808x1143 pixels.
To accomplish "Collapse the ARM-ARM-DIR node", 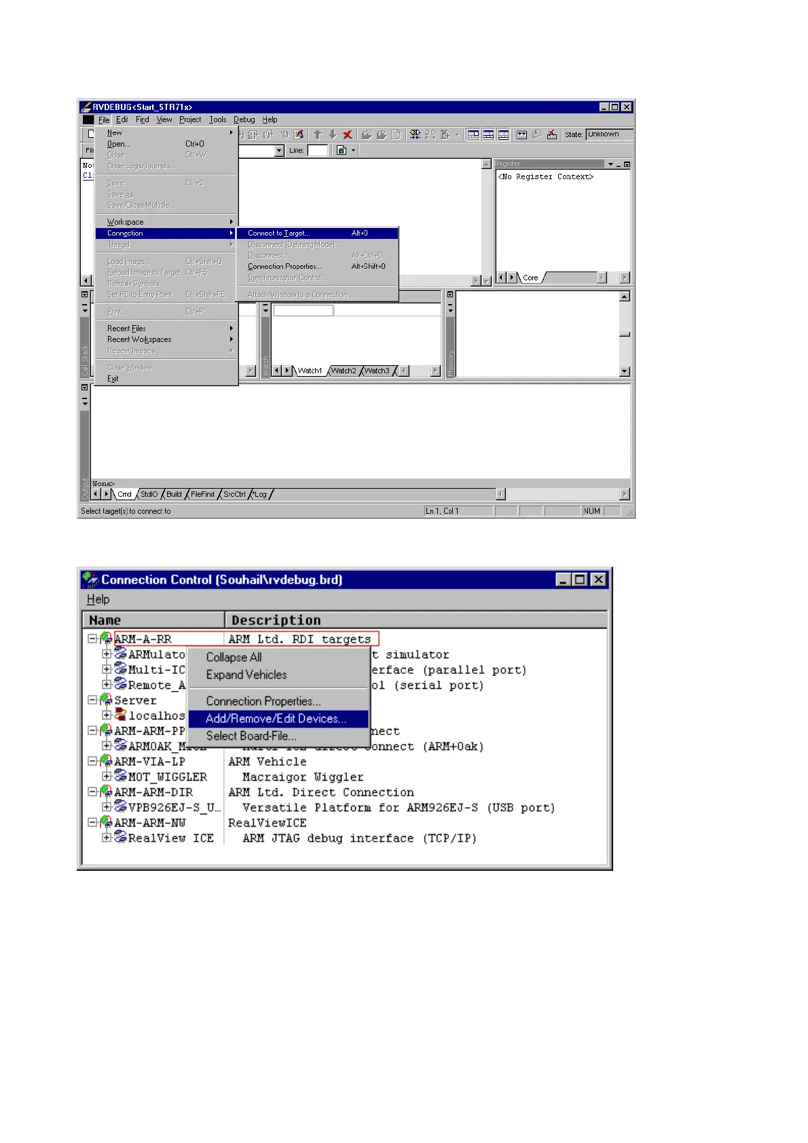I will tap(92, 791).
